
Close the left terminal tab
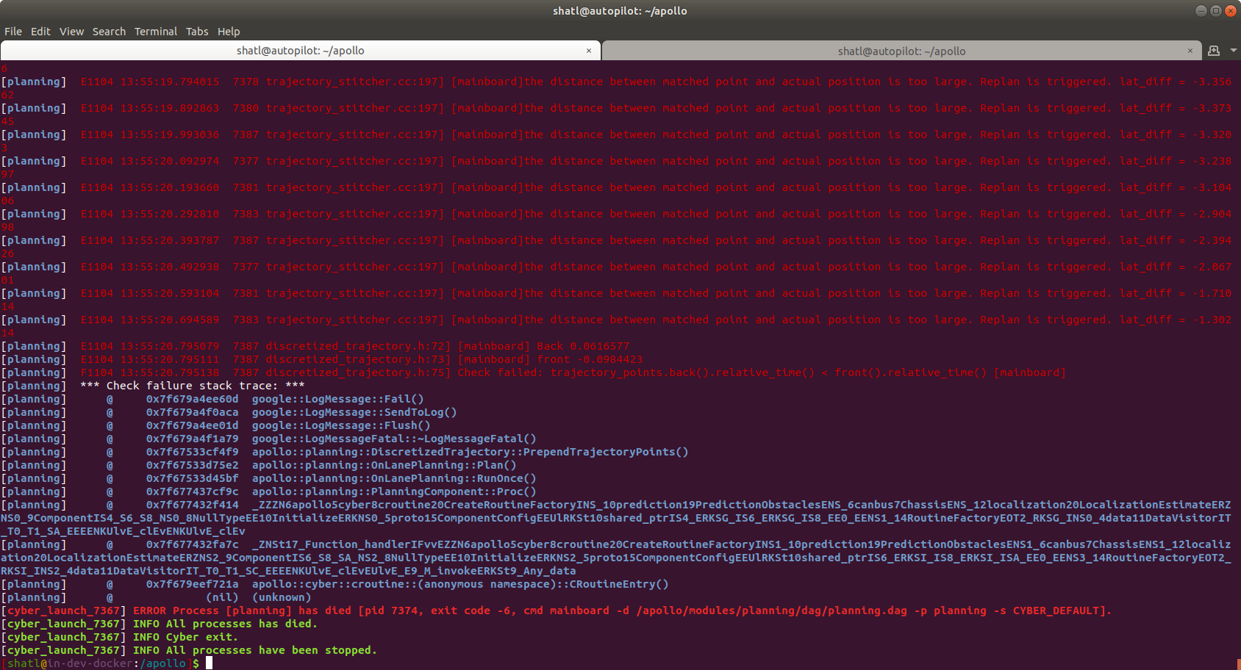pyautogui.click(x=588, y=50)
